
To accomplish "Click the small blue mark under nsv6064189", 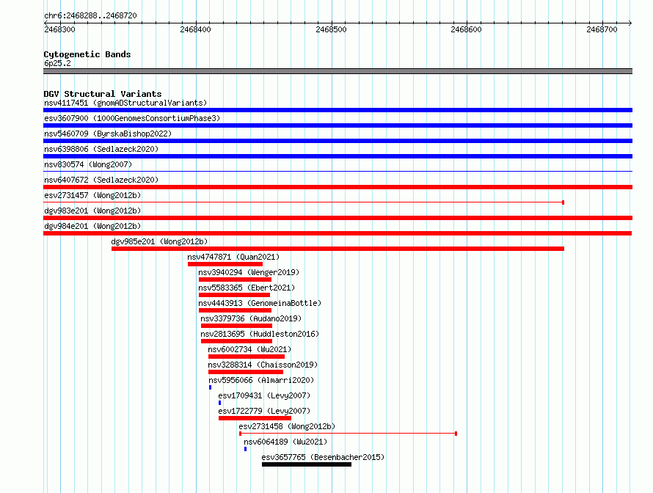I will [x=245, y=449].
